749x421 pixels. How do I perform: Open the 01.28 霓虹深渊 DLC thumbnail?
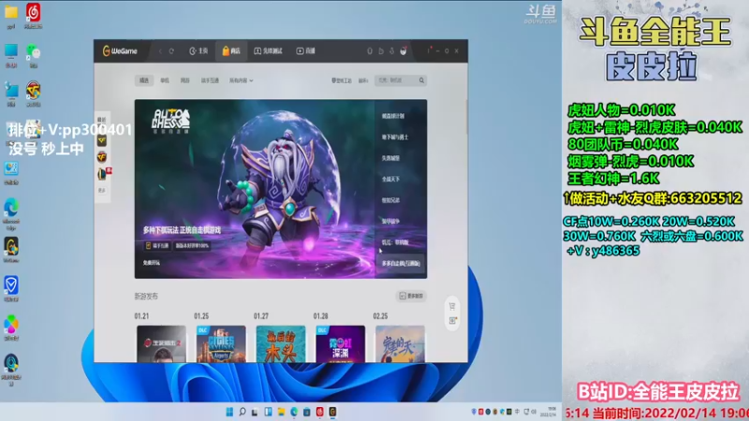click(x=341, y=343)
